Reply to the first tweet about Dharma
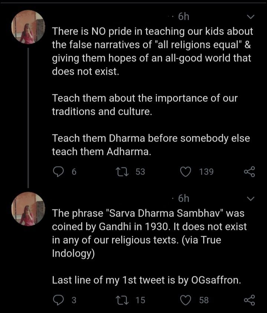Screen dimensions: 267x313 (x=59, y=172)
